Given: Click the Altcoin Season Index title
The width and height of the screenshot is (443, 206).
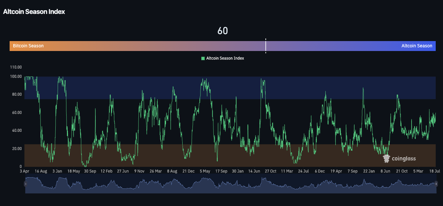Looking at the screenshot, I should coord(34,12).
